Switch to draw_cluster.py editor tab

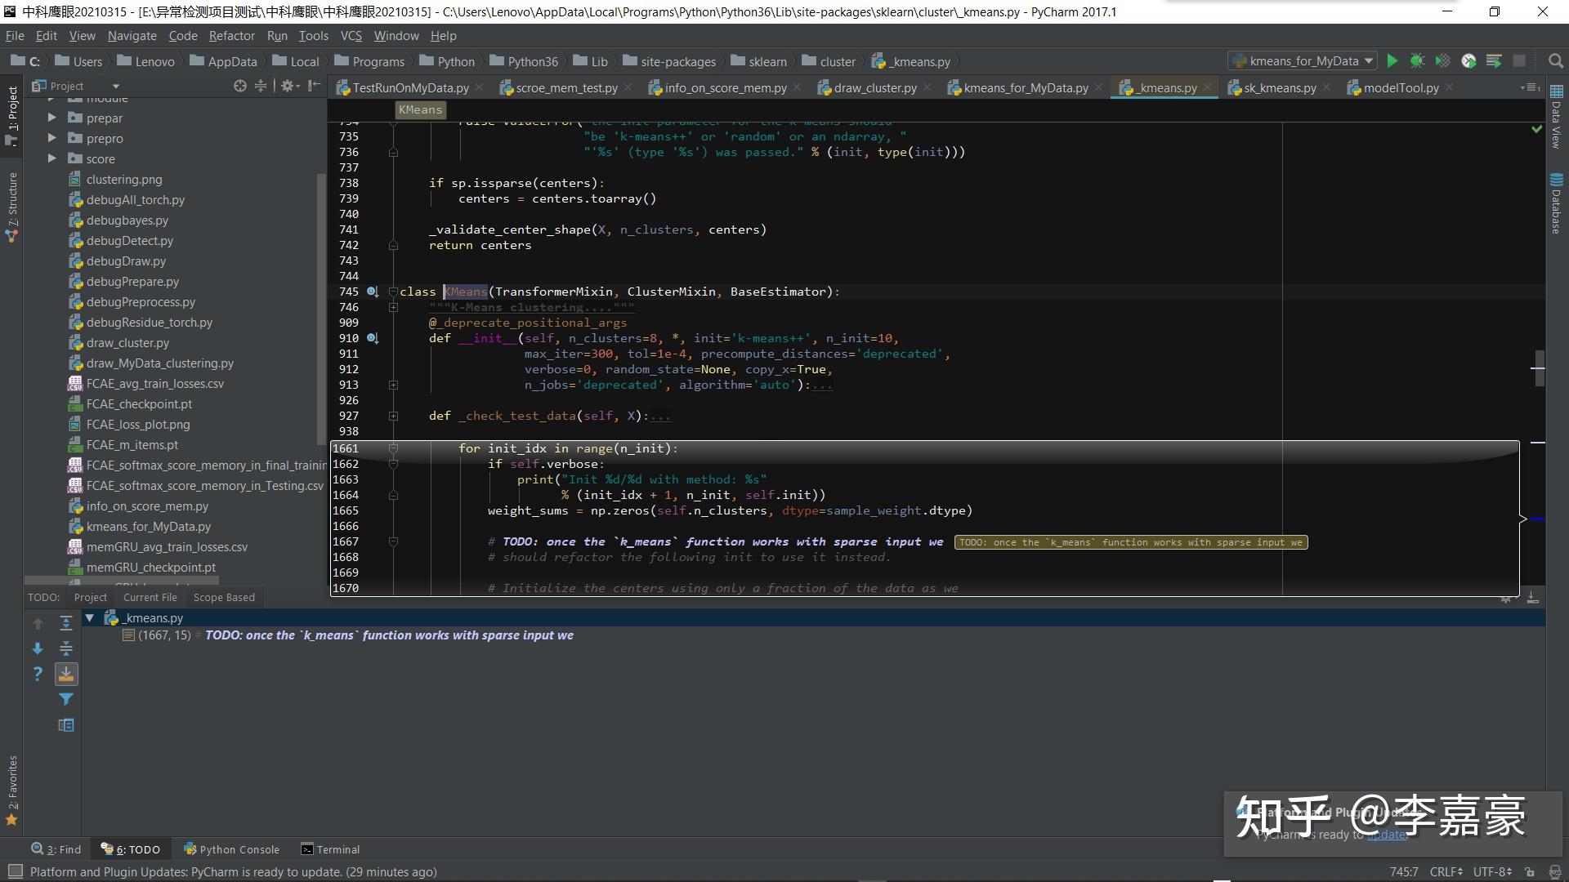point(874,87)
